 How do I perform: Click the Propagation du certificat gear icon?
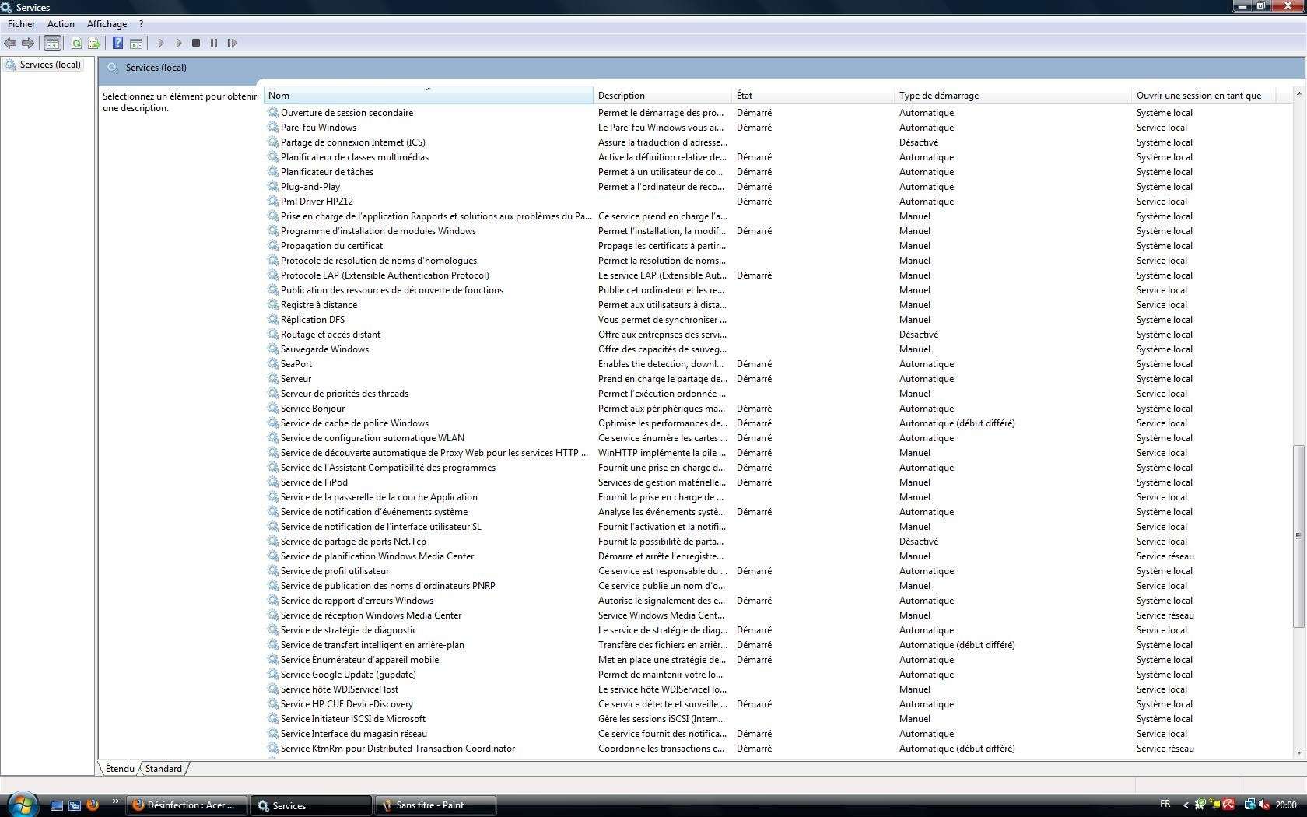(x=273, y=246)
